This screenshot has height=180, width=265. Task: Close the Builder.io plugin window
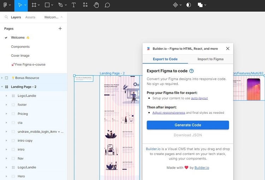pyautogui.click(x=228, y=49)
